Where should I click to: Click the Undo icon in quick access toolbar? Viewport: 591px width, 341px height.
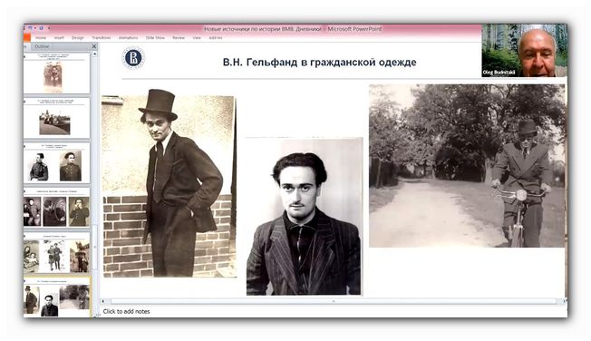(x=30, y=28)
